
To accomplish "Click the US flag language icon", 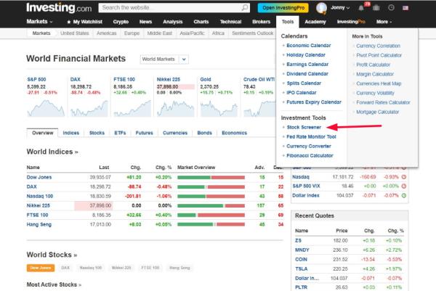I will click(x=405, y=8).
